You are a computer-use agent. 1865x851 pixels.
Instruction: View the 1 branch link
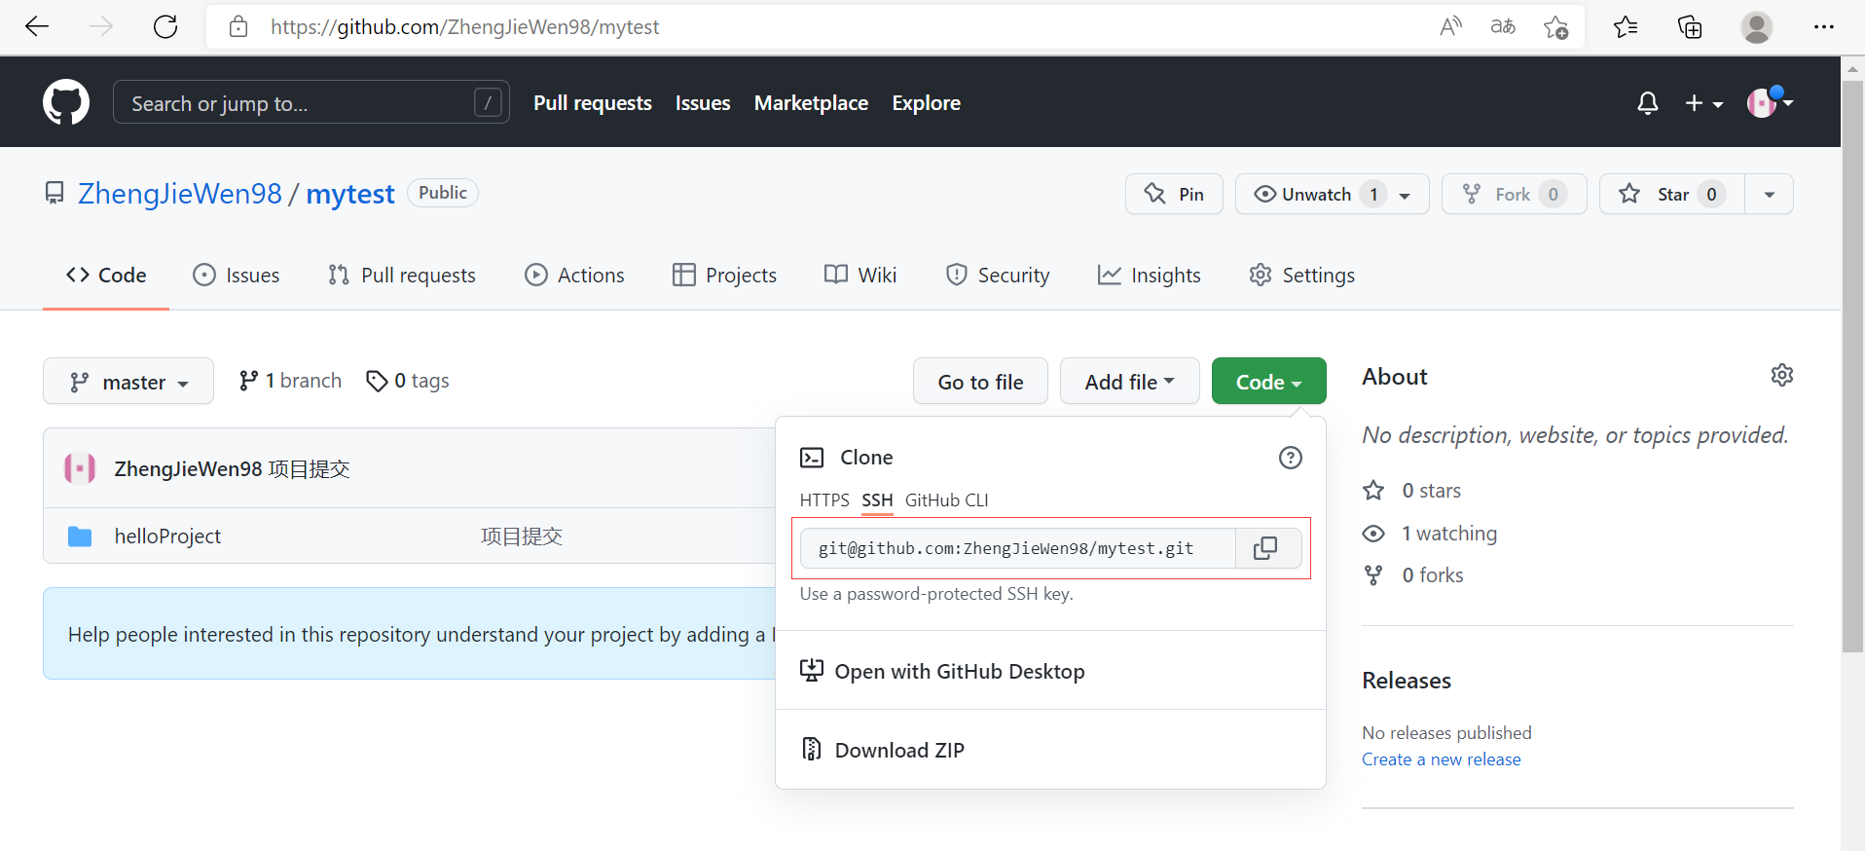[x=290, y=381]
